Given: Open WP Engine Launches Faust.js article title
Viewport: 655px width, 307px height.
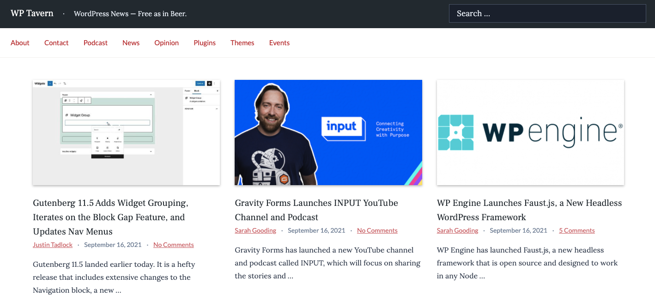Looking at the screenshot, I should tap(529, 210).
